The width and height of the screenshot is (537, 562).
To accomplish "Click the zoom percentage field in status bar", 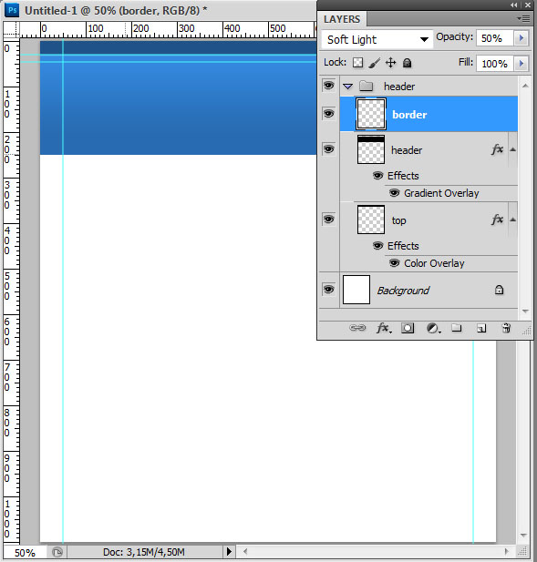I will (25, 552).
